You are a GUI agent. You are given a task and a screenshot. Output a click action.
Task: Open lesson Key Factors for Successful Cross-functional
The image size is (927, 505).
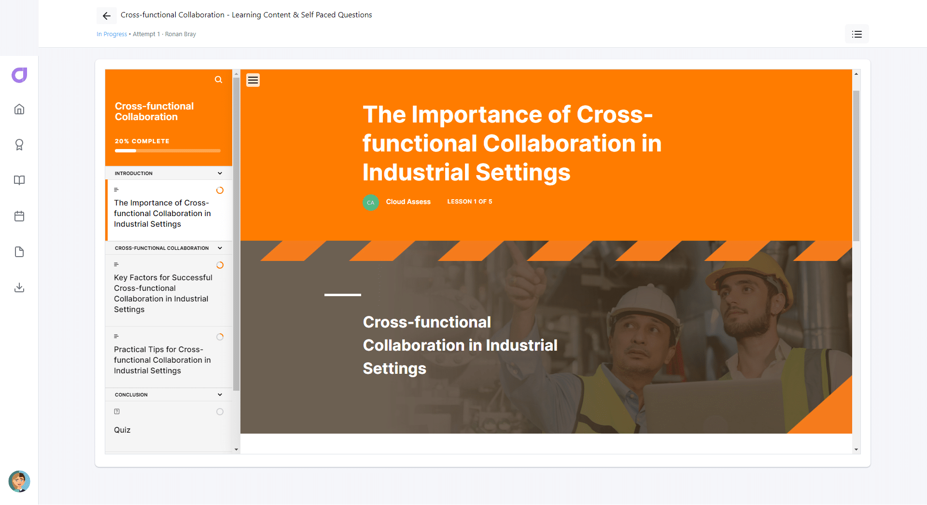(169, 290)
